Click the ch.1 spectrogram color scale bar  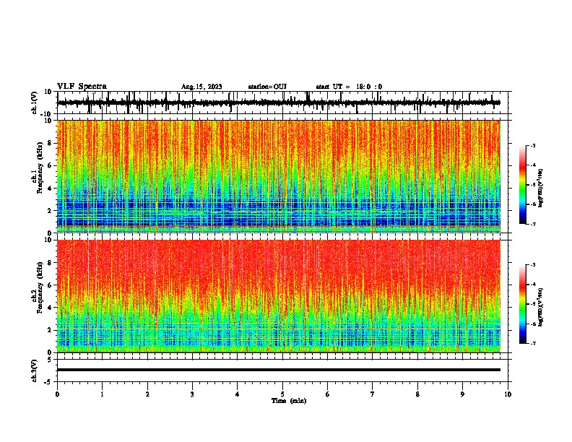tap(523, 185)
